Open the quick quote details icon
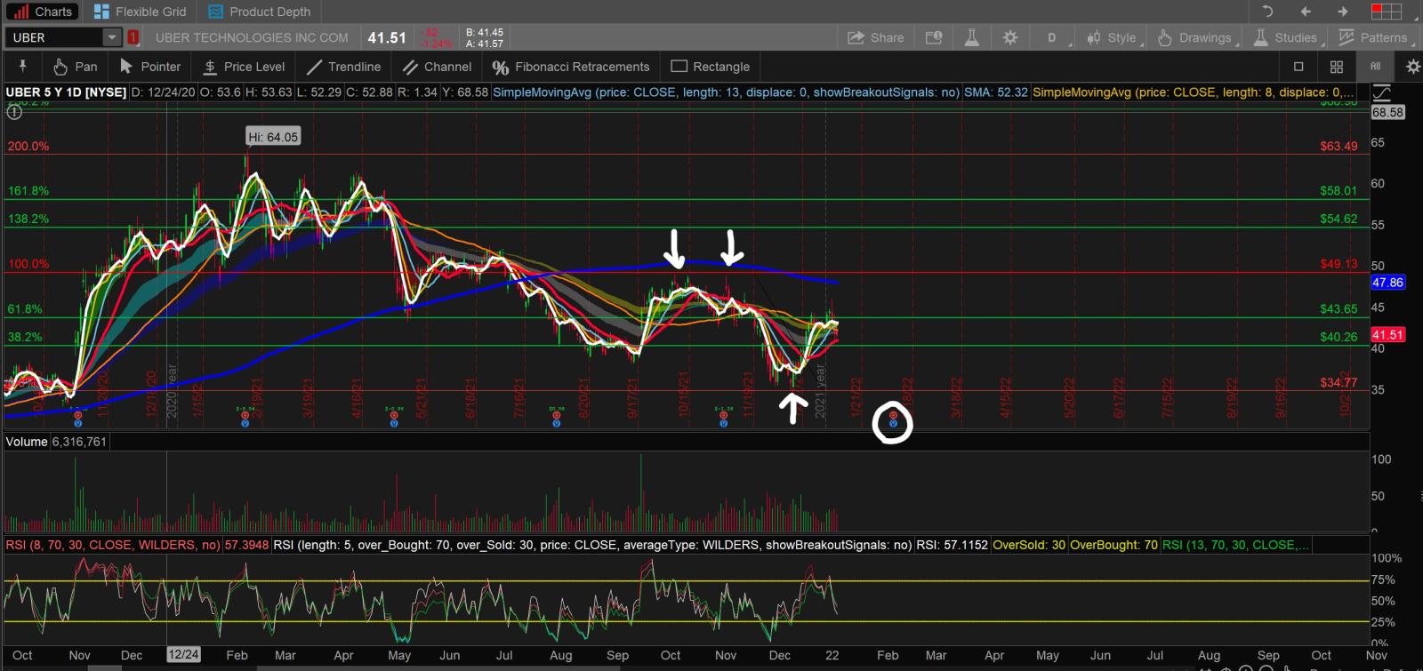 click(x=934, y=37)
